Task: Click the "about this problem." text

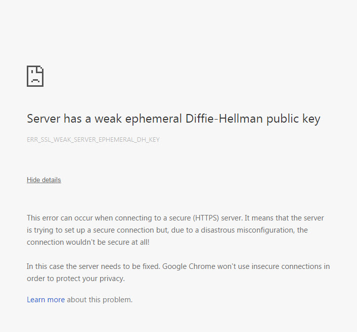Action: 100,300
